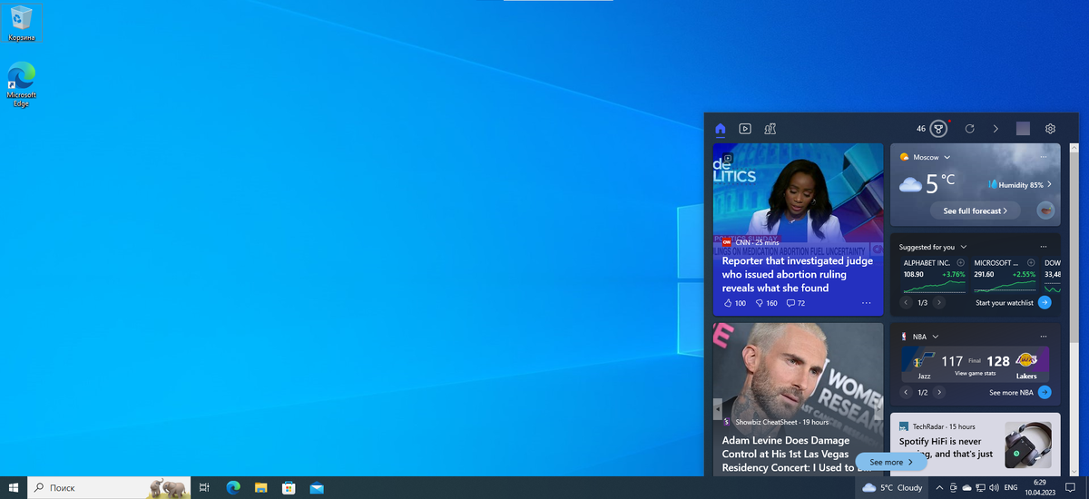
Task: Open the Recycle Bin desktop icon
Action: click(22, 23)
